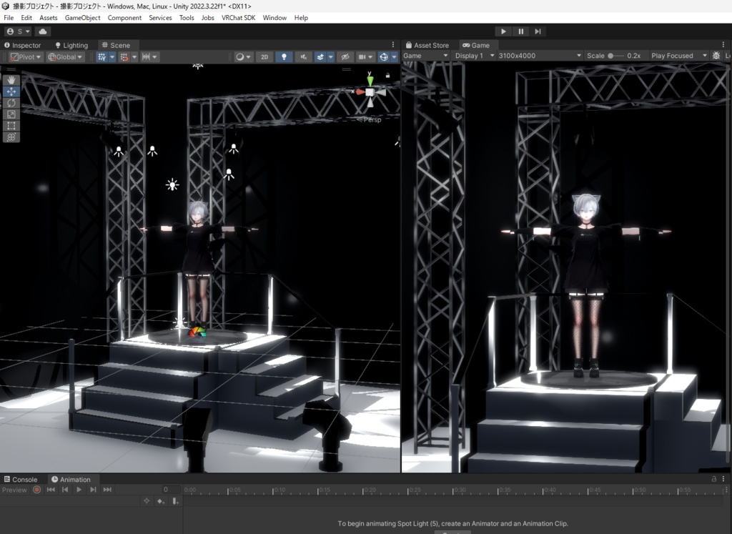The height and width of the screenshot is (534, 732).
Task: Select the Scale tool
Action: coord(11,114)
